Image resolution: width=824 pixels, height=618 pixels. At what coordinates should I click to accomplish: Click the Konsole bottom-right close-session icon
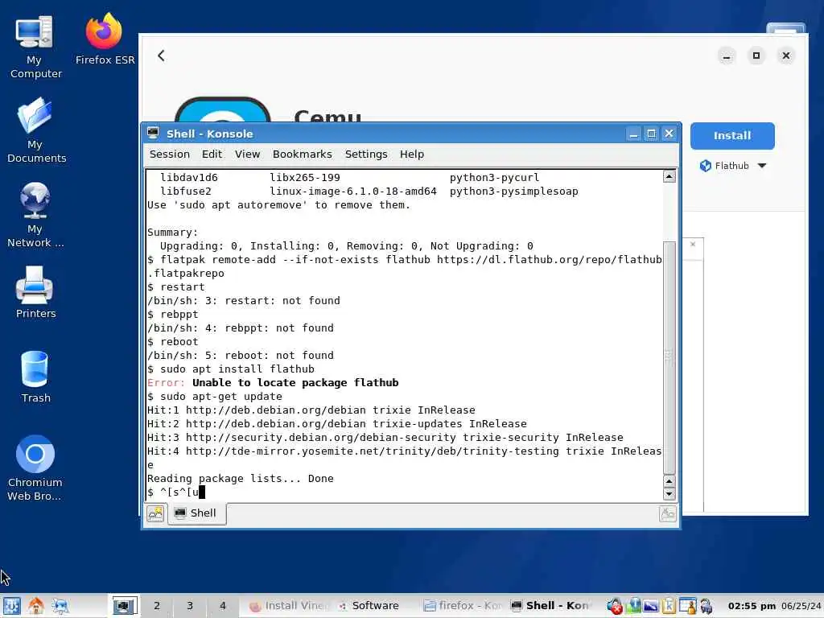coord(667,513)
